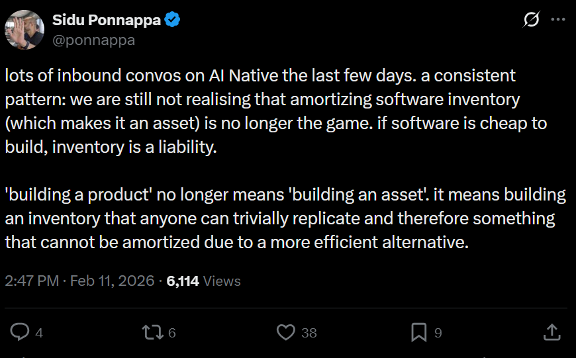
Task: Click the Sidu Ponnappa display name
Action: (x=106, y=20)
